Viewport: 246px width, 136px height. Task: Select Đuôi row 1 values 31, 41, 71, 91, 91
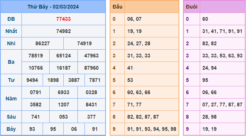222,31
